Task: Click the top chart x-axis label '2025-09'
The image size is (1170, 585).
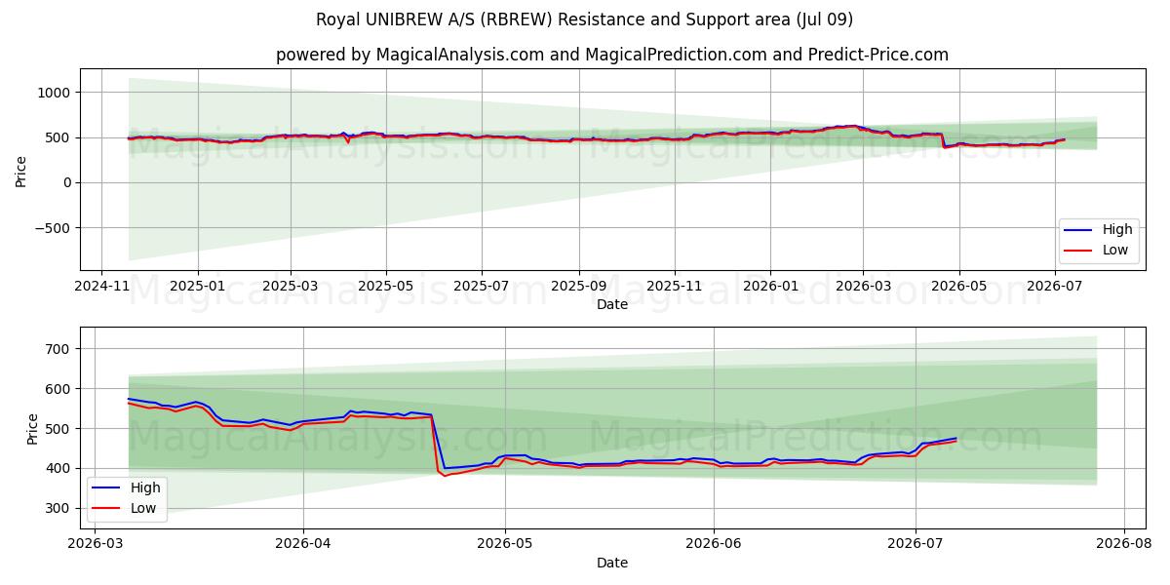Action: [x=579, y=287]
